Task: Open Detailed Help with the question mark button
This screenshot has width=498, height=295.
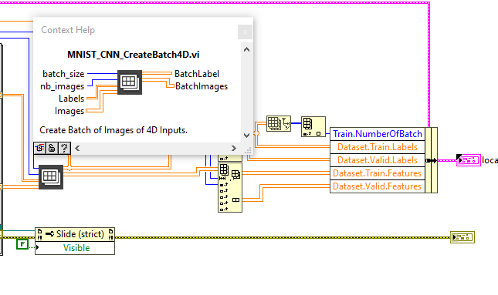Action: point(65,148)
